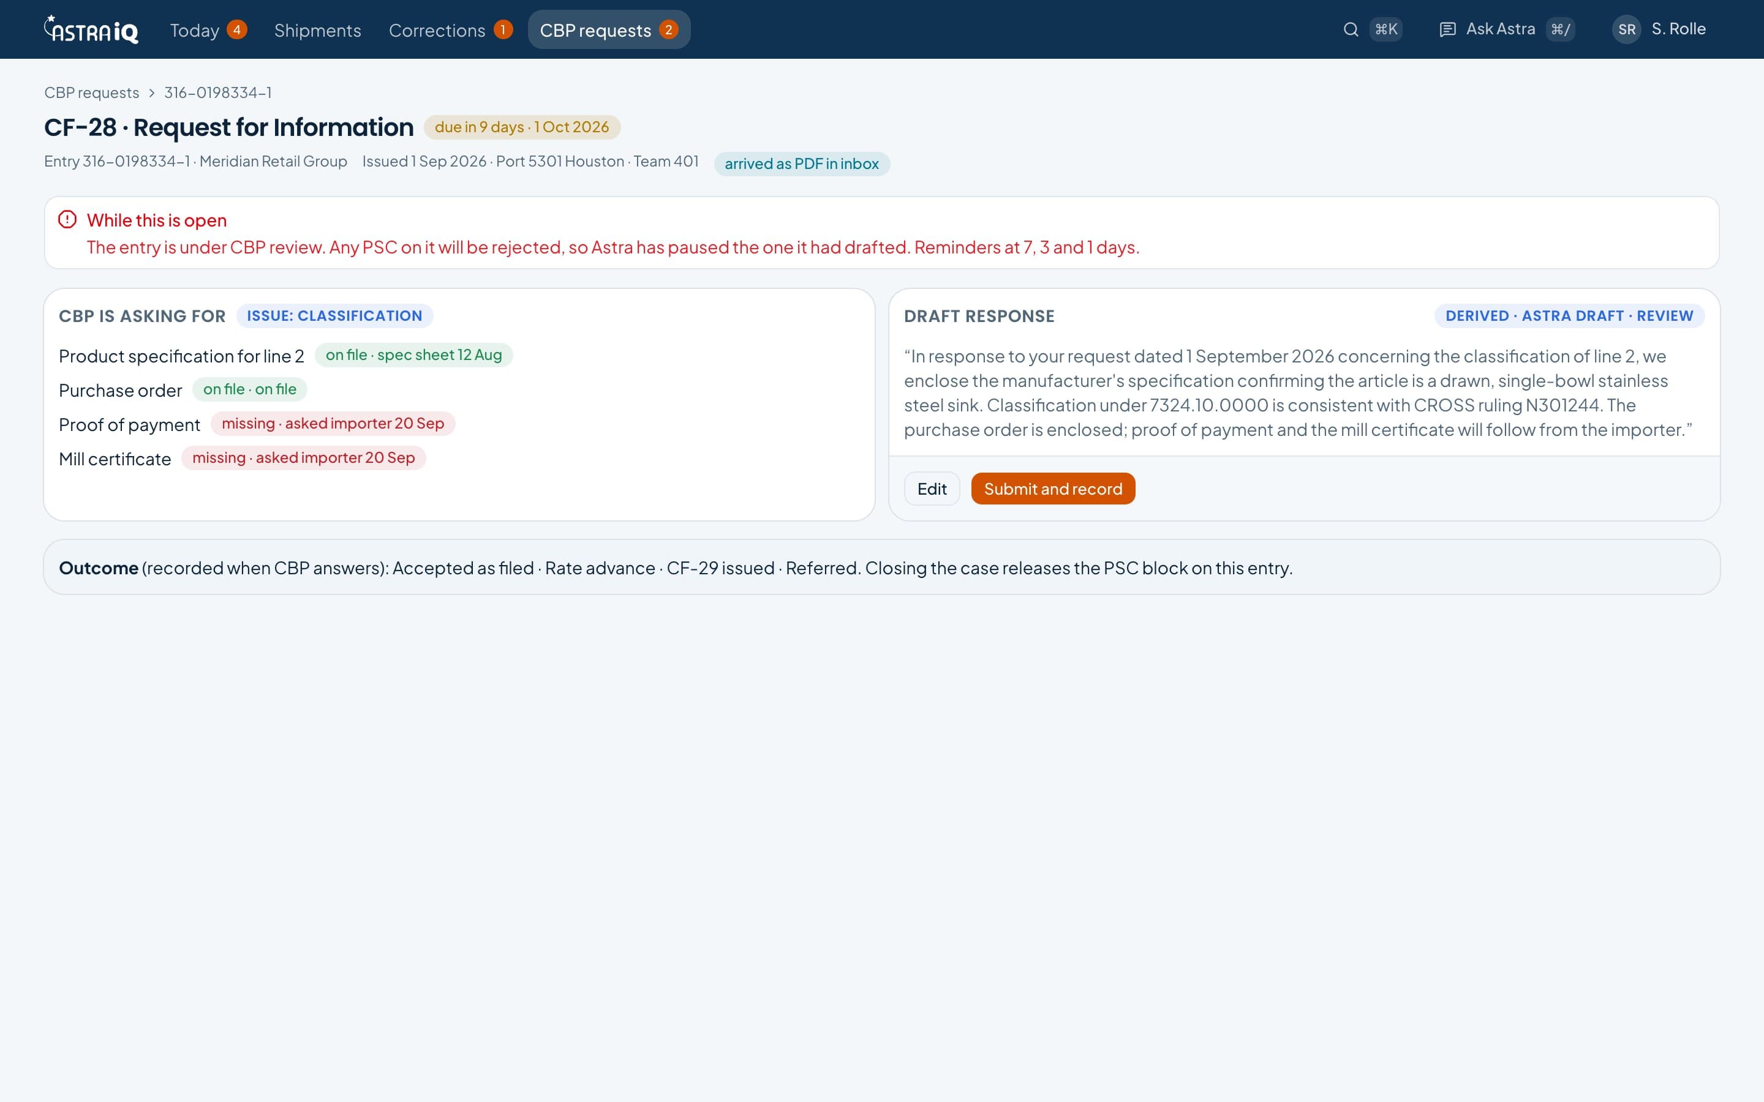Viewport: 1764px width, 1102px height.
Task: Click the Outcome summary line
Action: 676,568
